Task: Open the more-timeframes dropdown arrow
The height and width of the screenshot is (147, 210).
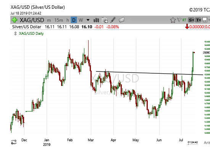Action: click(88, 20)
